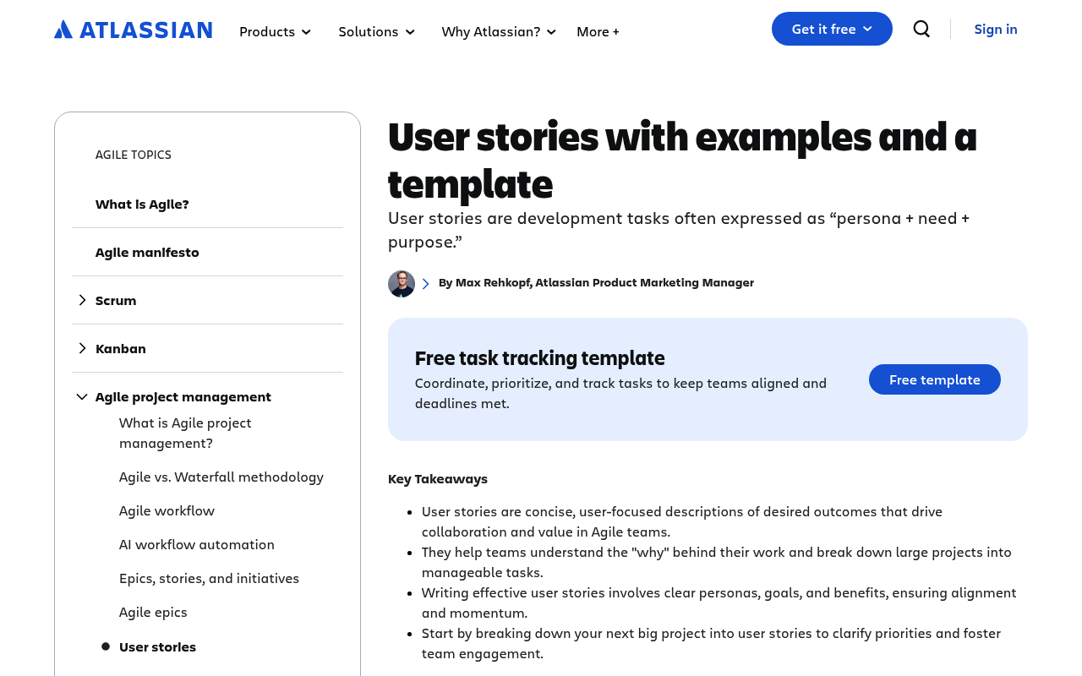
Task: Expand the Why Atlassian? menu
Action: tap(499, 31)
